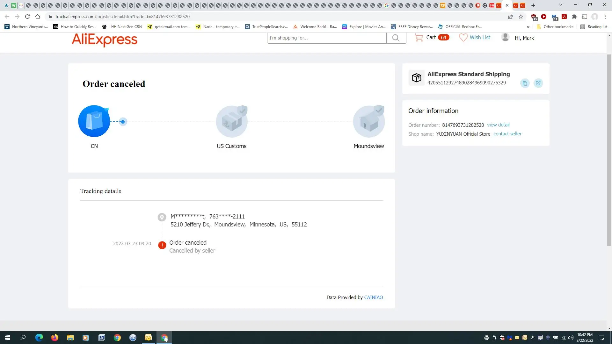Image resolution: width=612 pixels, height=344 pixels.
Task: Click the contact seller link
Action: 507,134
